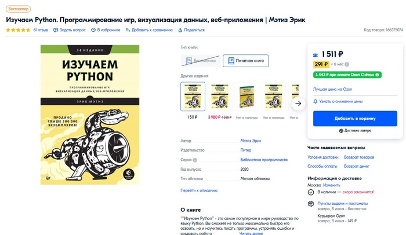Image resolution: width=406 pixels, height=235 pixels.
Task: Open the 61 отзыв reviews link
Action: [41, 30]
